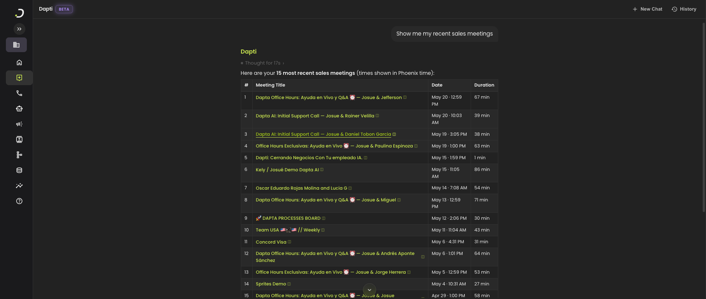Click side-panel icon next to Sprites Demo
This screenshot has height=299, width=706.
pyautogui.click(x=289, y=284)
